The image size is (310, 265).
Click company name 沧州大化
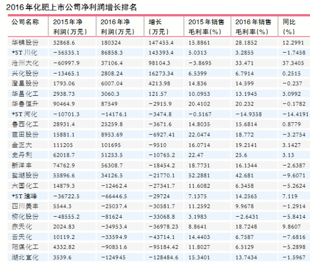pos(25,63)
